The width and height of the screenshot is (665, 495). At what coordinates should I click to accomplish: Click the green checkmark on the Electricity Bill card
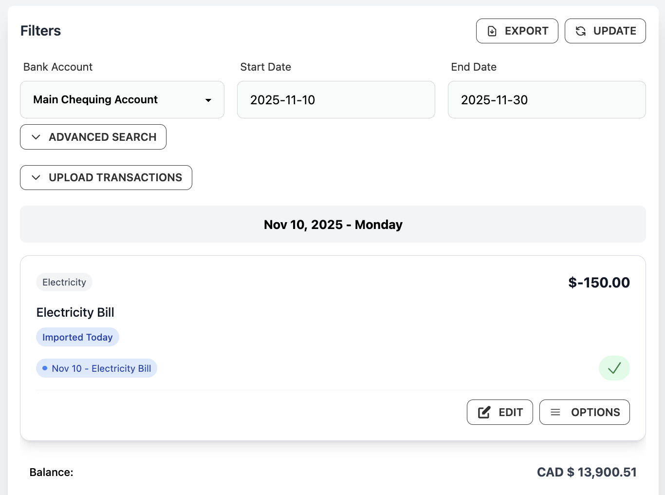[614, 368]
